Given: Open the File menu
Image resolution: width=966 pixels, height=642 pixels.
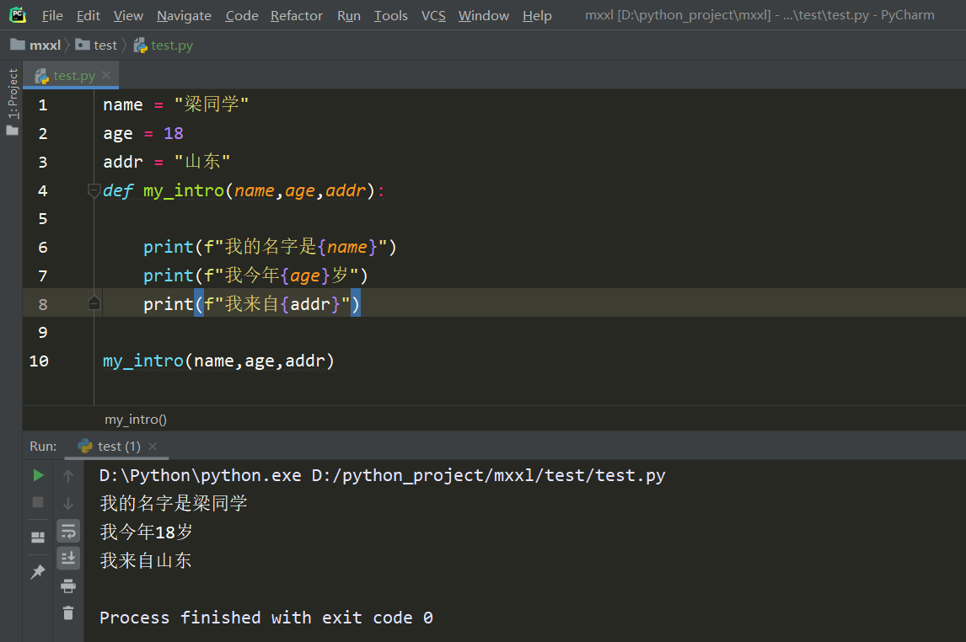Looking at the screenshot, I should (52, 15).
